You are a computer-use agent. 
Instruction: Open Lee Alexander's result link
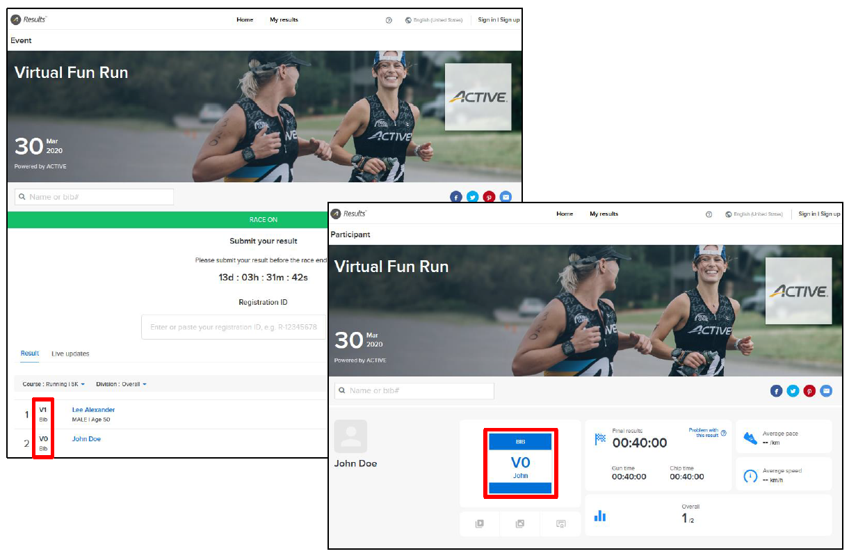[93, 410]
